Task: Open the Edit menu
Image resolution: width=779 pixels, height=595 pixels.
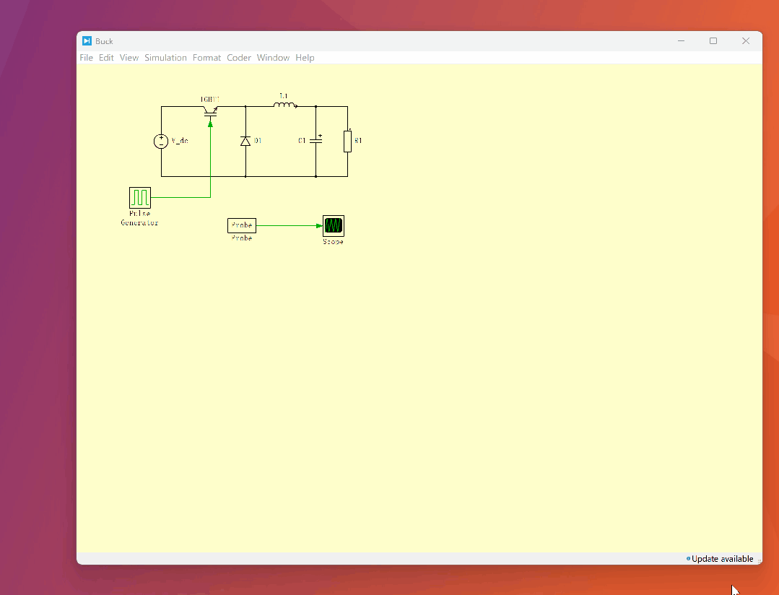Action: pyautogui.click(x=106, y=58)
